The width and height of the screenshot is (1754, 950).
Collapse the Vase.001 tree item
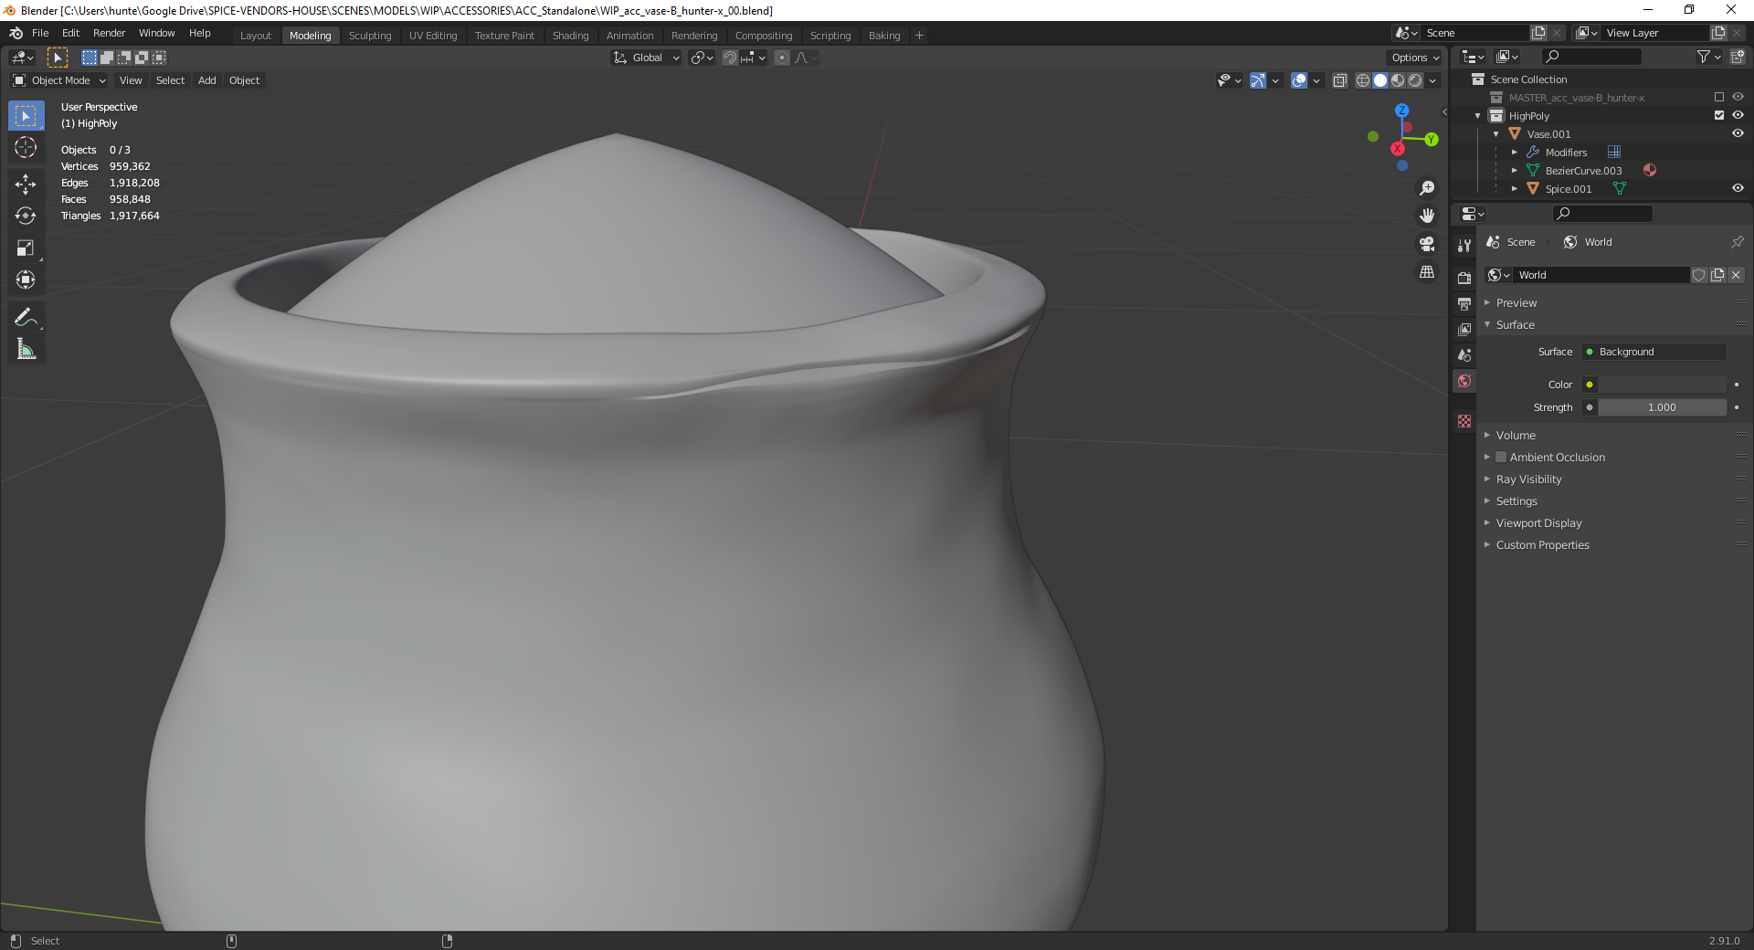point(1496,134)
